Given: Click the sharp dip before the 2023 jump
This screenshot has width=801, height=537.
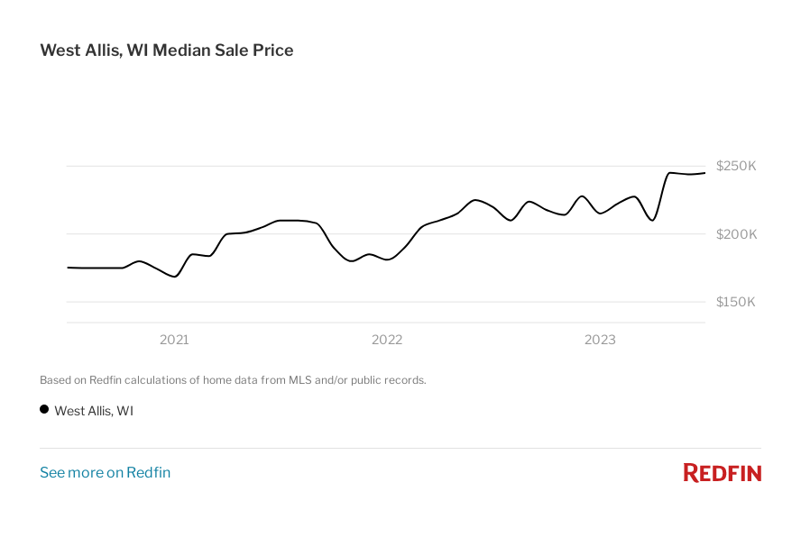Looking at the screenshot, I should click(x=652, y=220).
